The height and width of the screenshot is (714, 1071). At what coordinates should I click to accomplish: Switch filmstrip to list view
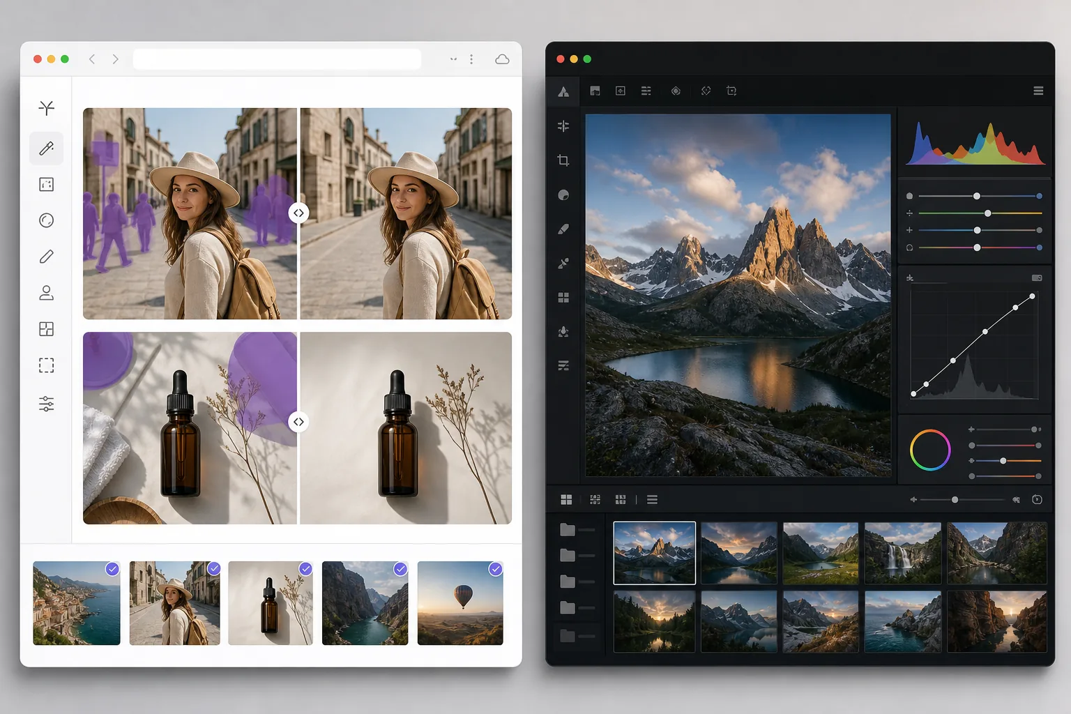[x=652, y=499]
